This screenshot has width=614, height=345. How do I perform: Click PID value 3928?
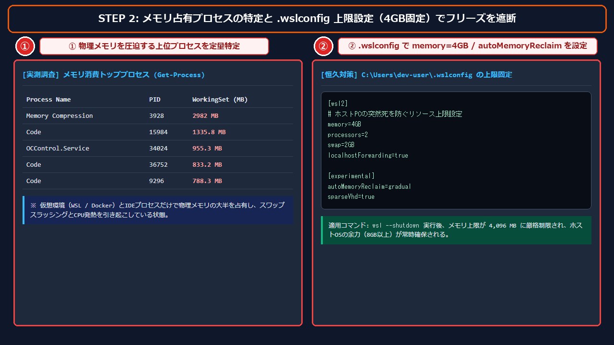[x=156, y=116]
